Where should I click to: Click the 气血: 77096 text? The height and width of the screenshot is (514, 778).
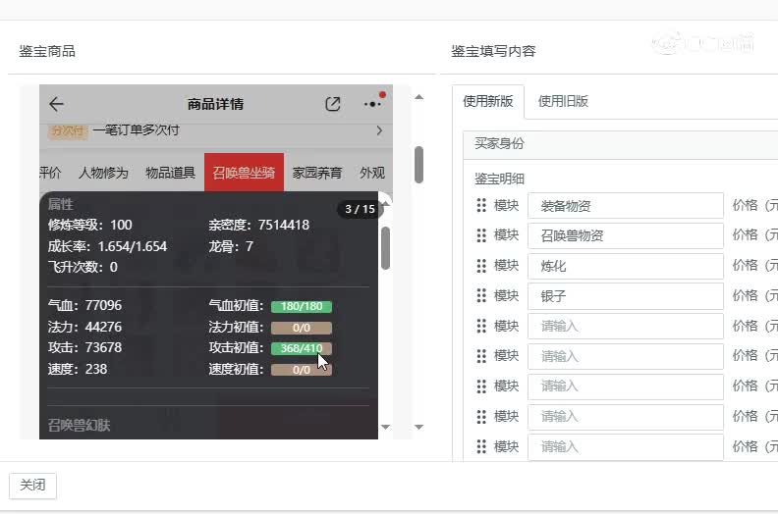(84, 305)
